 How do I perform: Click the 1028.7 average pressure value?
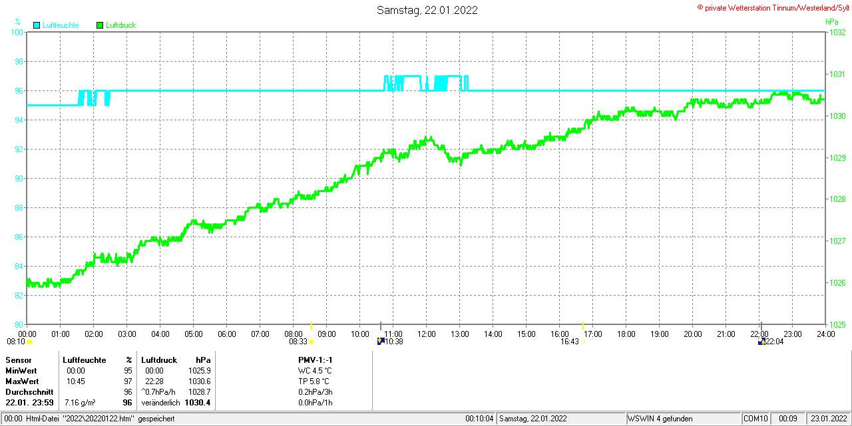(x=200, y=391)
